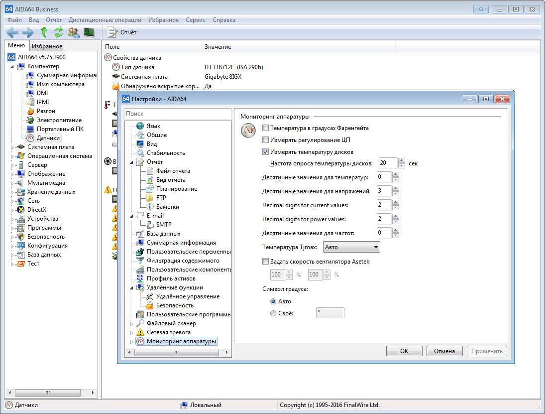This screenshot has width=545, height=414.
Task: Open the Файл menu
Action: tap(14, 20)
